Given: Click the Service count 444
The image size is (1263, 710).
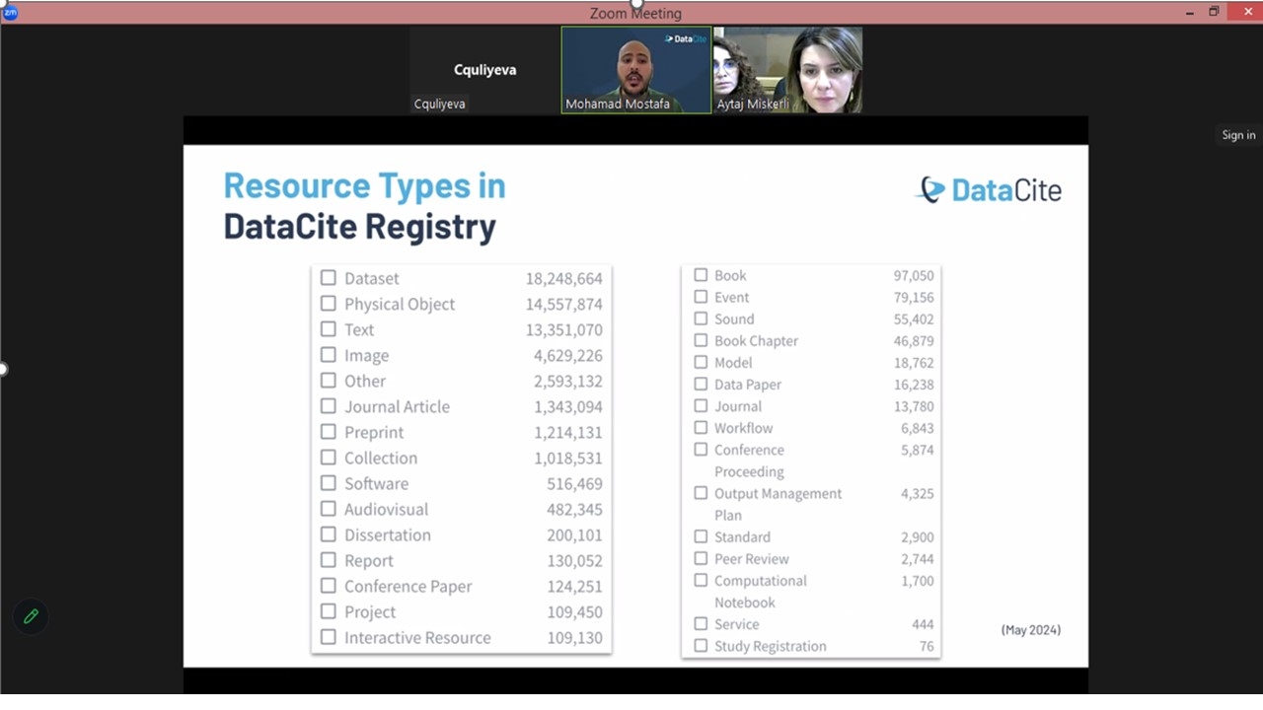Looking at the screenshot, I should (x=923, y=624).
